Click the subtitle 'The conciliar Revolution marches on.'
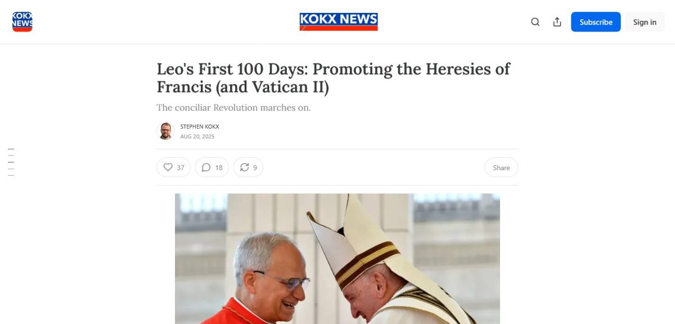675x324 pixels. click(233, 107)
